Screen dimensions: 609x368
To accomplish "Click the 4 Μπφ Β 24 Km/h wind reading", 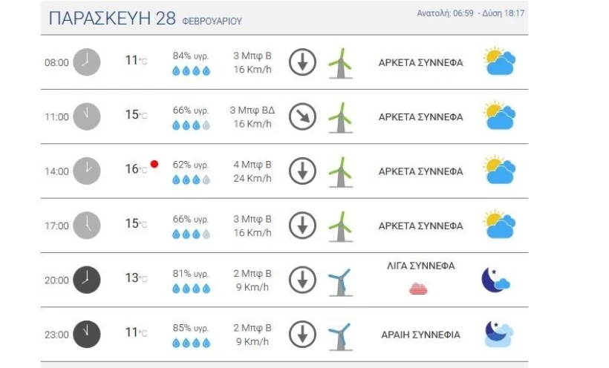I will click(253, 171).
